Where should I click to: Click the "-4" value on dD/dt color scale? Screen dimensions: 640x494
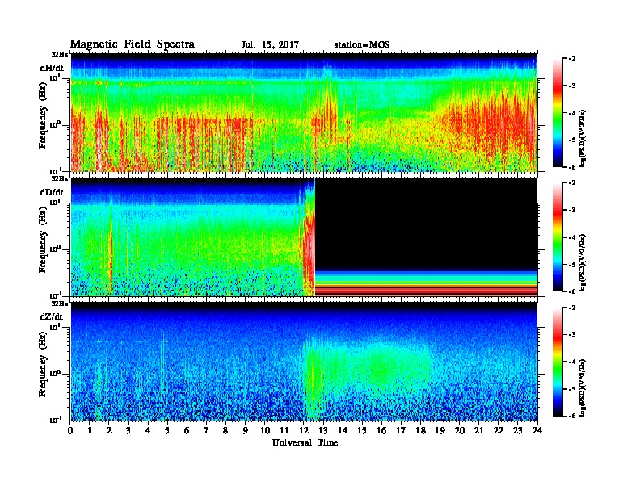coord(572,237)
